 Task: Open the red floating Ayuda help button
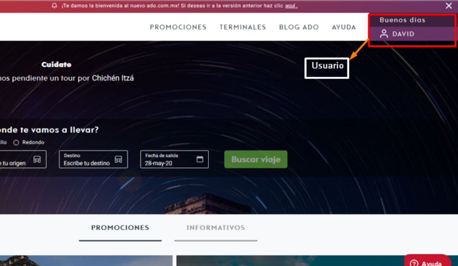[x=427, y=261]
